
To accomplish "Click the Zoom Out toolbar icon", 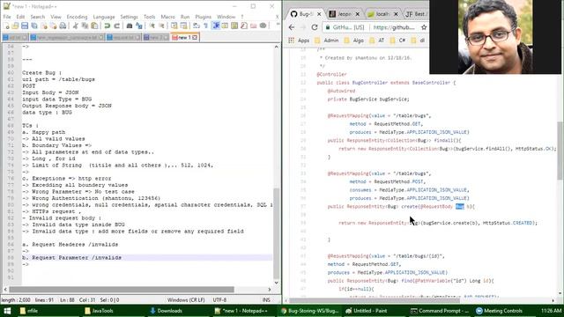I will tap(161, 26).
